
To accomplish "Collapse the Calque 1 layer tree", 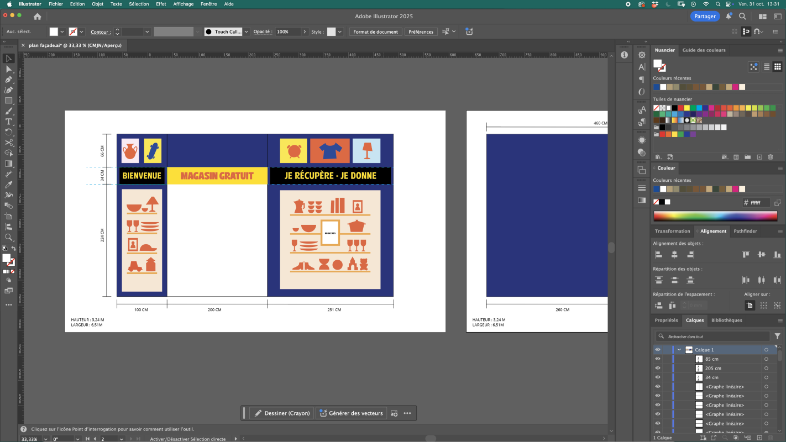I will (x=679, y=350).
